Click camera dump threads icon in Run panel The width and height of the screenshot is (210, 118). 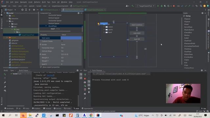coord(85,82)
